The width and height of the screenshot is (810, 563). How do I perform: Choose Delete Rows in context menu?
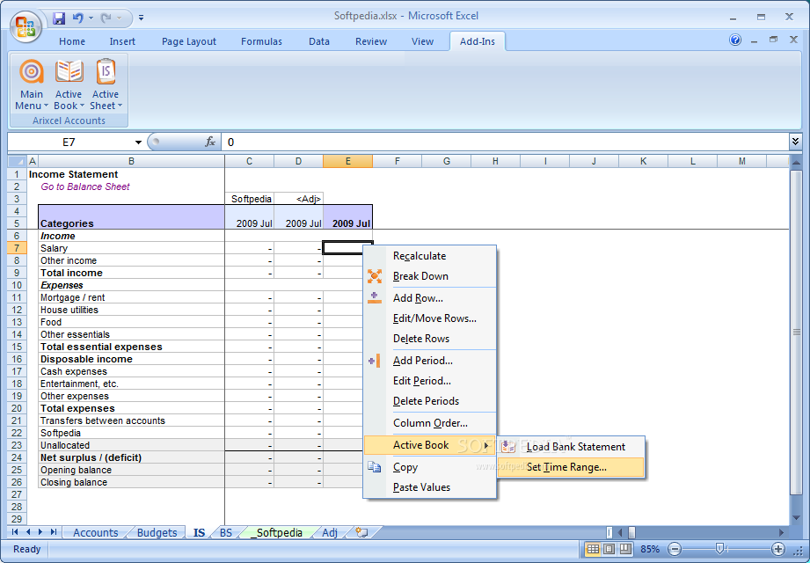tap(421, 339)
